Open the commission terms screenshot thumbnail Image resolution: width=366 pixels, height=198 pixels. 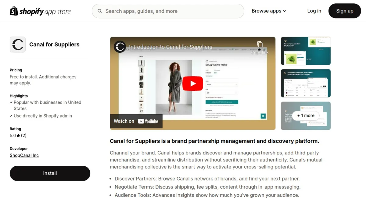[306, 83]
